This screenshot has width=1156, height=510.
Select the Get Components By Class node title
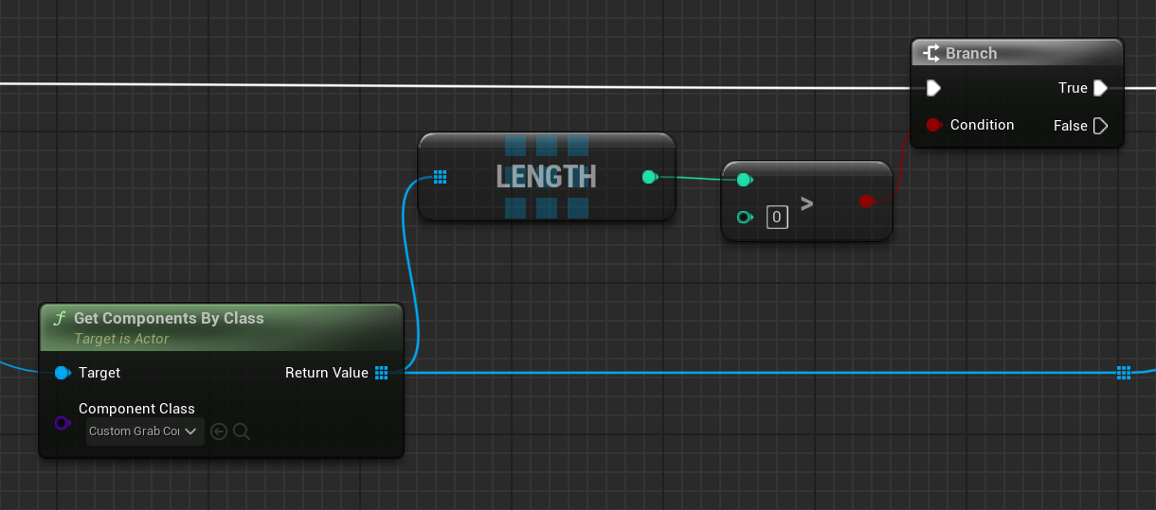coord(169,318)
